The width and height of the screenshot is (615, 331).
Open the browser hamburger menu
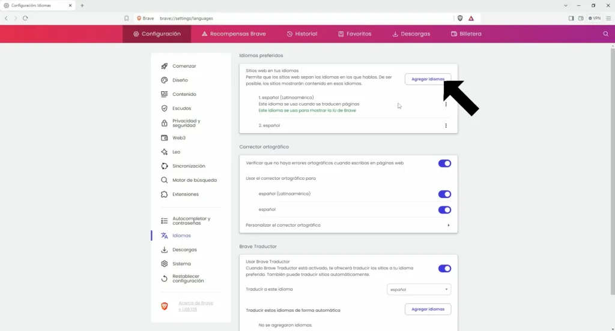click(608, 19)
